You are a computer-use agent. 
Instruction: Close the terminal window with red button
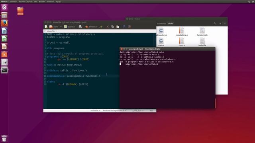tap(122, 49)
